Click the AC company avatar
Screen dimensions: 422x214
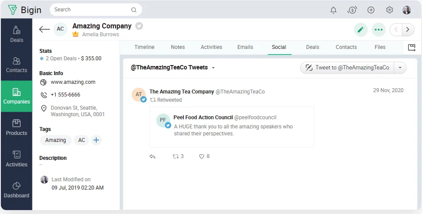click(60, 29)
